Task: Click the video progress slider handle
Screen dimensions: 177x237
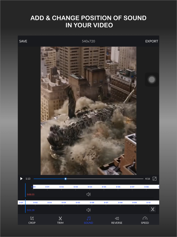Action: pyautogui.click(x=65, y=179)
